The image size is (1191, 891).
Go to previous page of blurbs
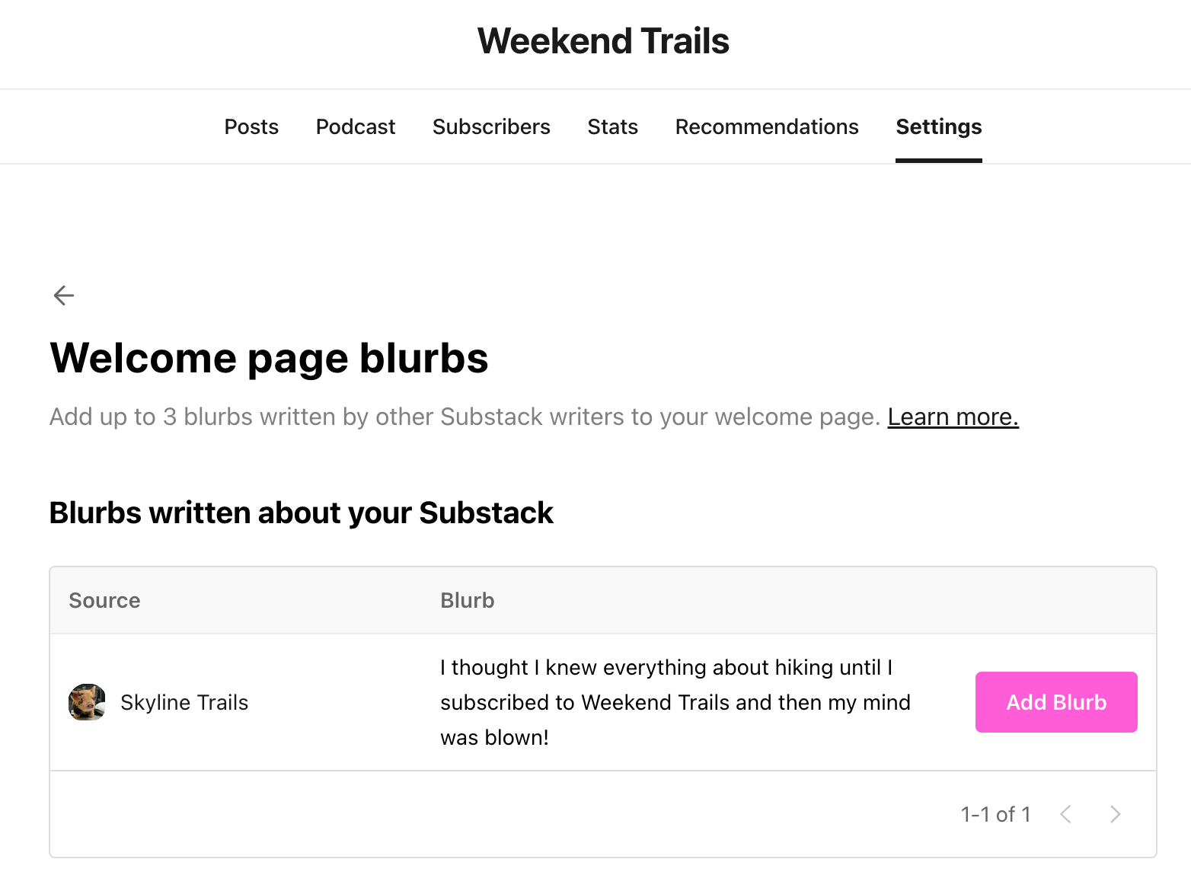pyautogui.click(x=1066, y=814)
